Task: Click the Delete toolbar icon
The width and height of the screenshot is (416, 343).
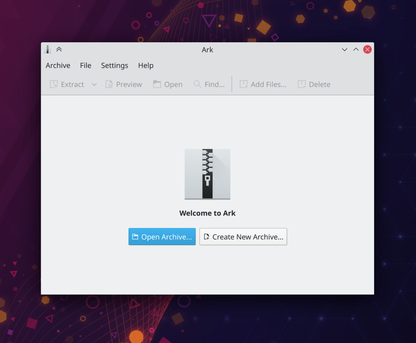Action: point(302,84)
